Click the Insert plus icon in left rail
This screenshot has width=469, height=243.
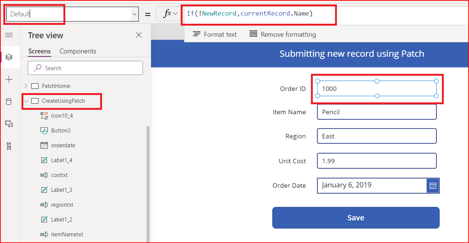(9, 79)
